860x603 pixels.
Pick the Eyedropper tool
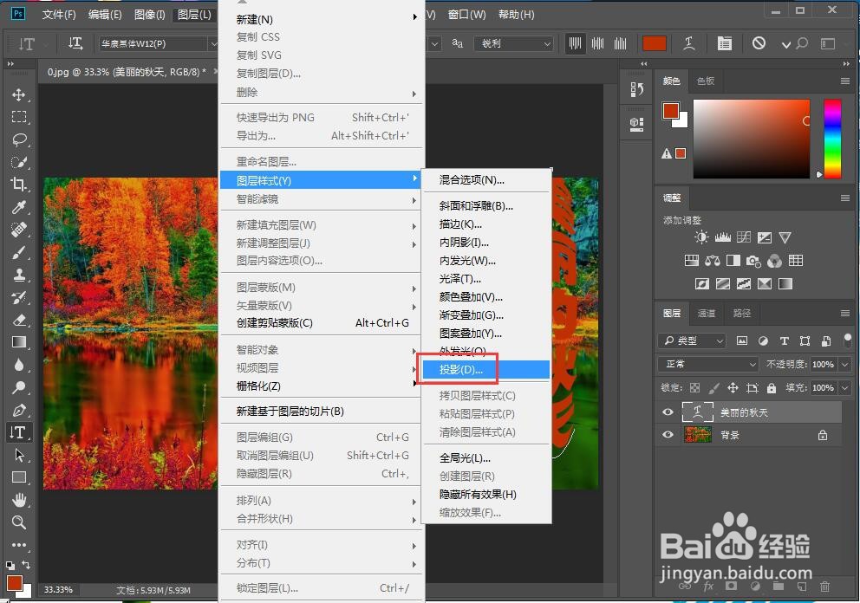pyautogui.click(x=19, y=207)
